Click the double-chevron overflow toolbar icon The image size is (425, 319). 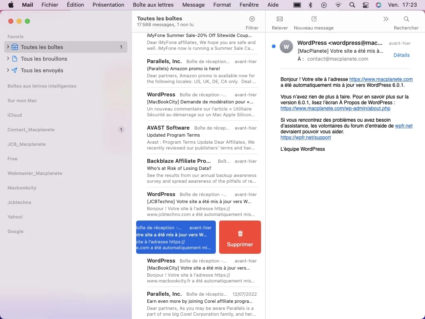click(x=386, y=19)
